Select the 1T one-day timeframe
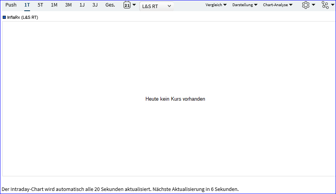Image resolution: width=336 pixels, height=194 pixels. pyautogui.click(x=27, y=5)
